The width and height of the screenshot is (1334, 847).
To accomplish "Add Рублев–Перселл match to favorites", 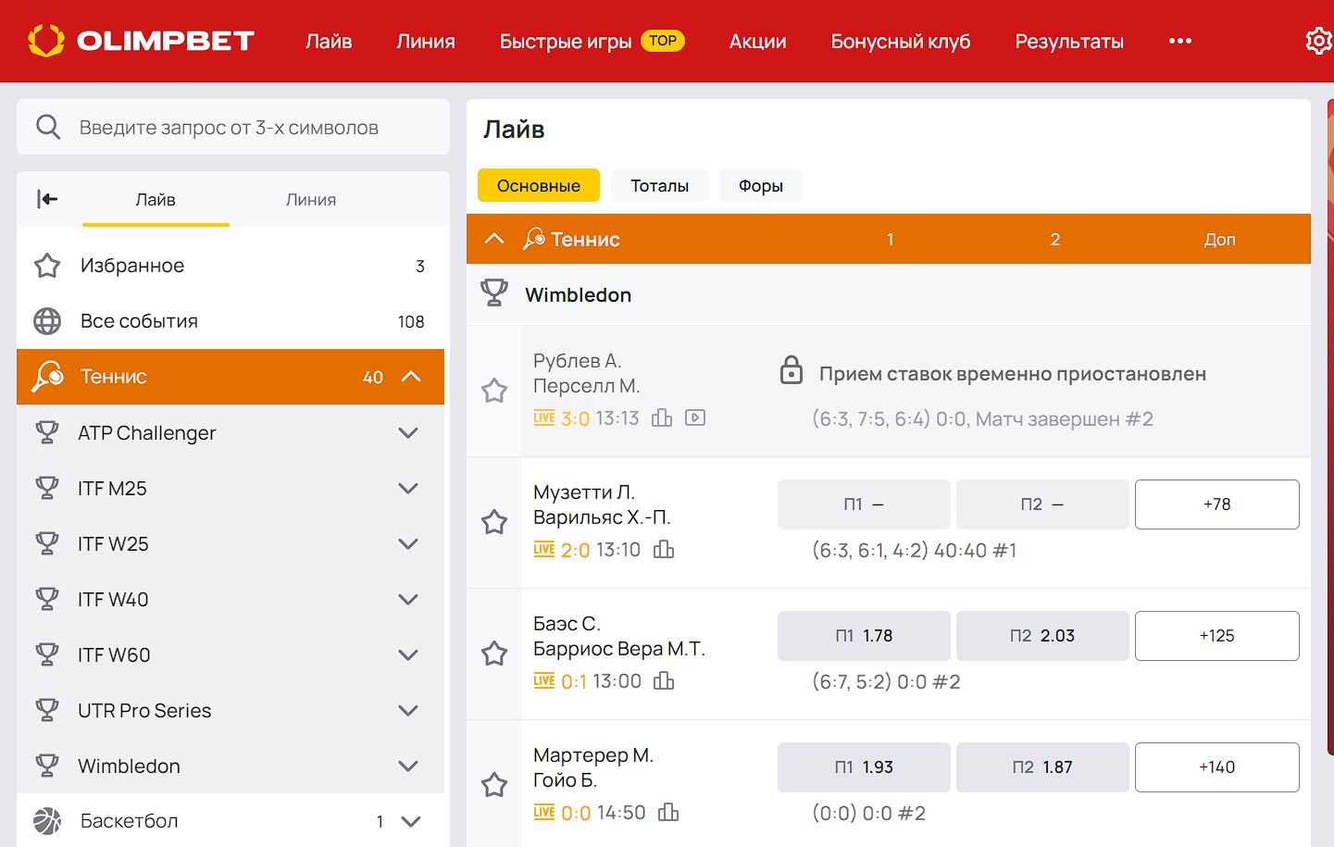I will (x=494, y=391).
